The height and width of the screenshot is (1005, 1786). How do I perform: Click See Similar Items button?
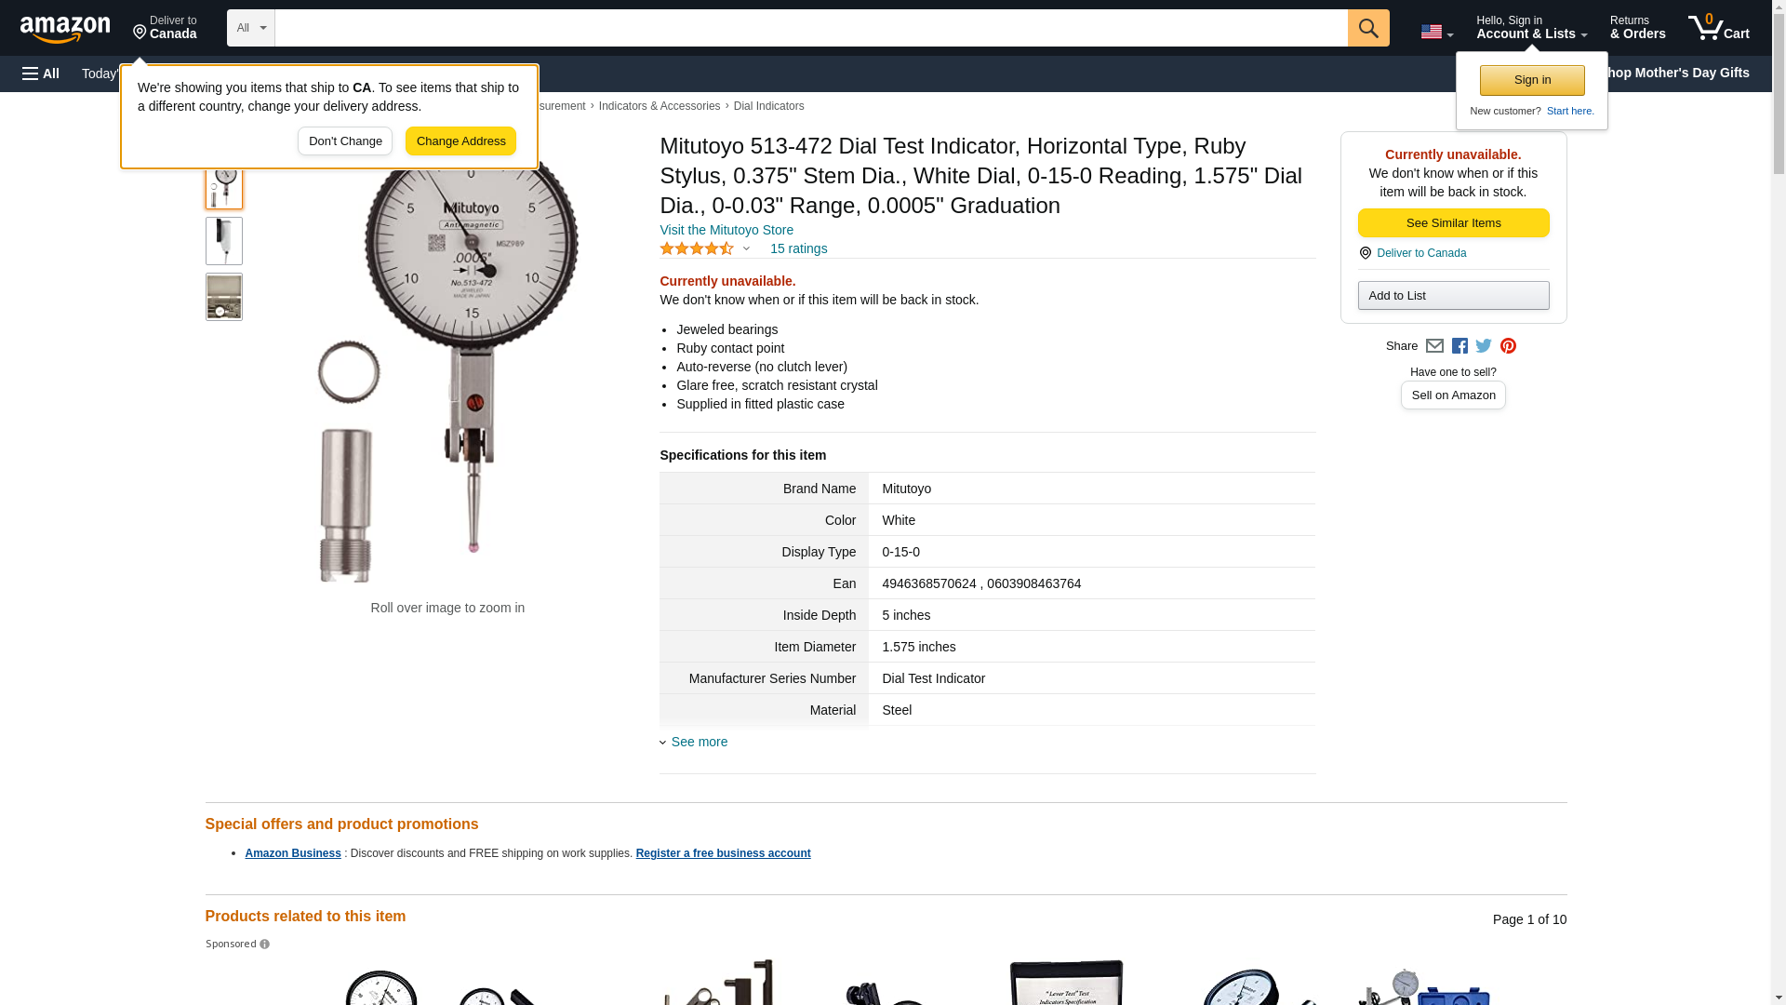pyautogui.click(x=1453, y=223)
